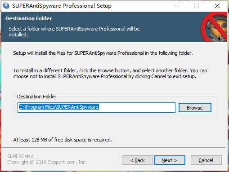Screen dimensions: 229x172
Task: Close the SUPERAntiSpyware setup window
Action: pos(217,6)
